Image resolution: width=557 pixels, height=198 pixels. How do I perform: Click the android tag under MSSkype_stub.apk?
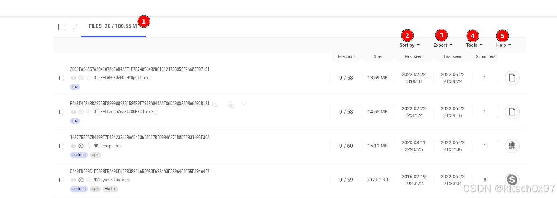(79, 189)
